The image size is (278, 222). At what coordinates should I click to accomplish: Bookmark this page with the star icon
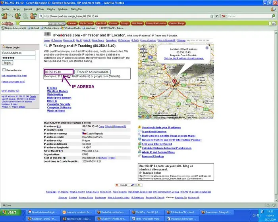212,16
